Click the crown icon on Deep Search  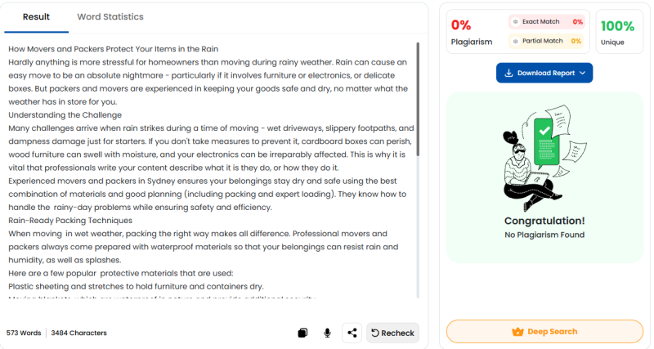tap(517, 332)
